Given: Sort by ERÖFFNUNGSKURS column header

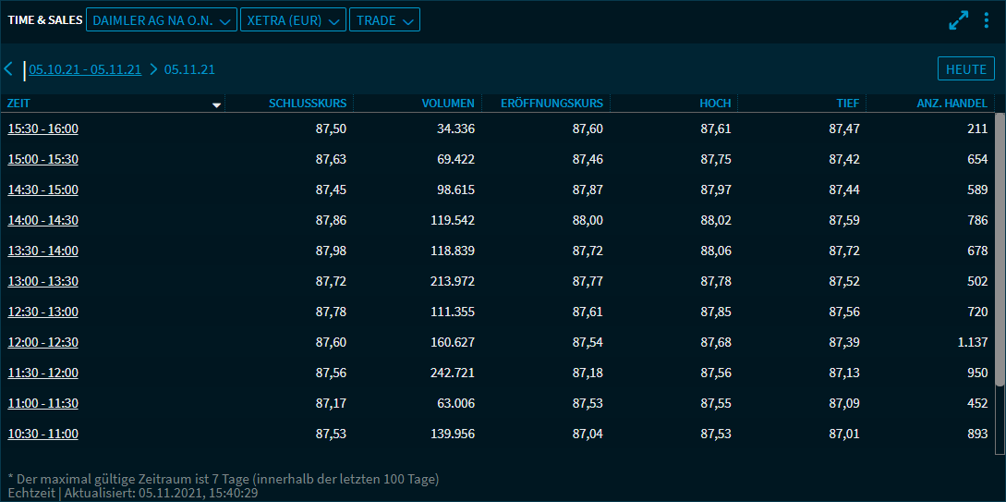Looking at the screenshot, I should click(556, 104).
